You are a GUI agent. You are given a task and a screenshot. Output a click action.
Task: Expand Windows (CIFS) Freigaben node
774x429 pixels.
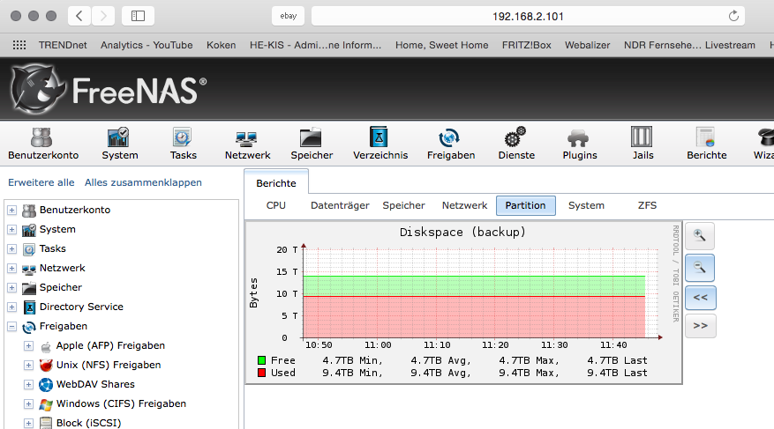(28, 403)
